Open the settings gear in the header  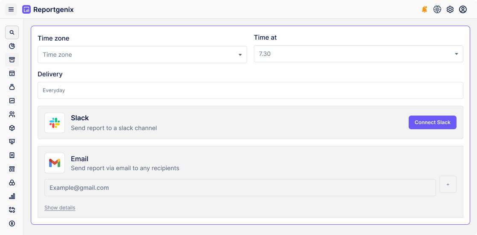click(x=450, y=9)
